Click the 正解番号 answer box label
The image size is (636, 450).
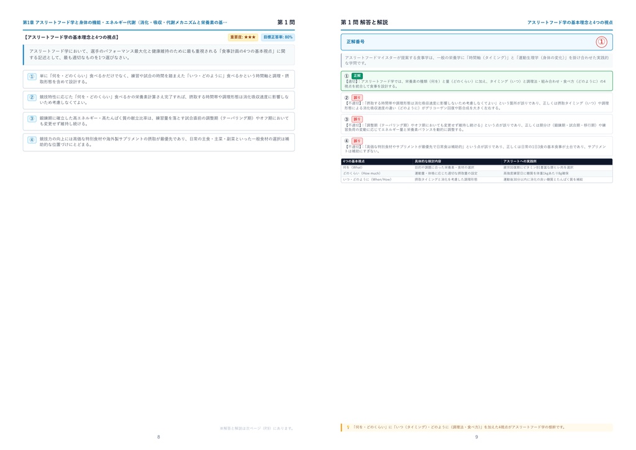pos(355,42)
